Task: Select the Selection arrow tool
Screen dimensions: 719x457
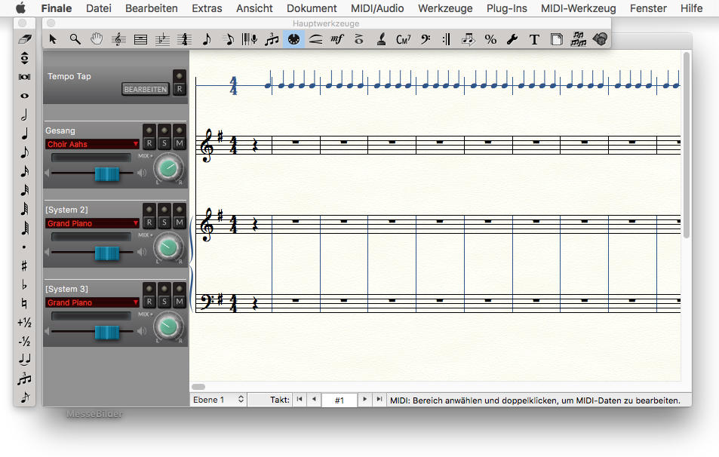Action: pos(53,39)
